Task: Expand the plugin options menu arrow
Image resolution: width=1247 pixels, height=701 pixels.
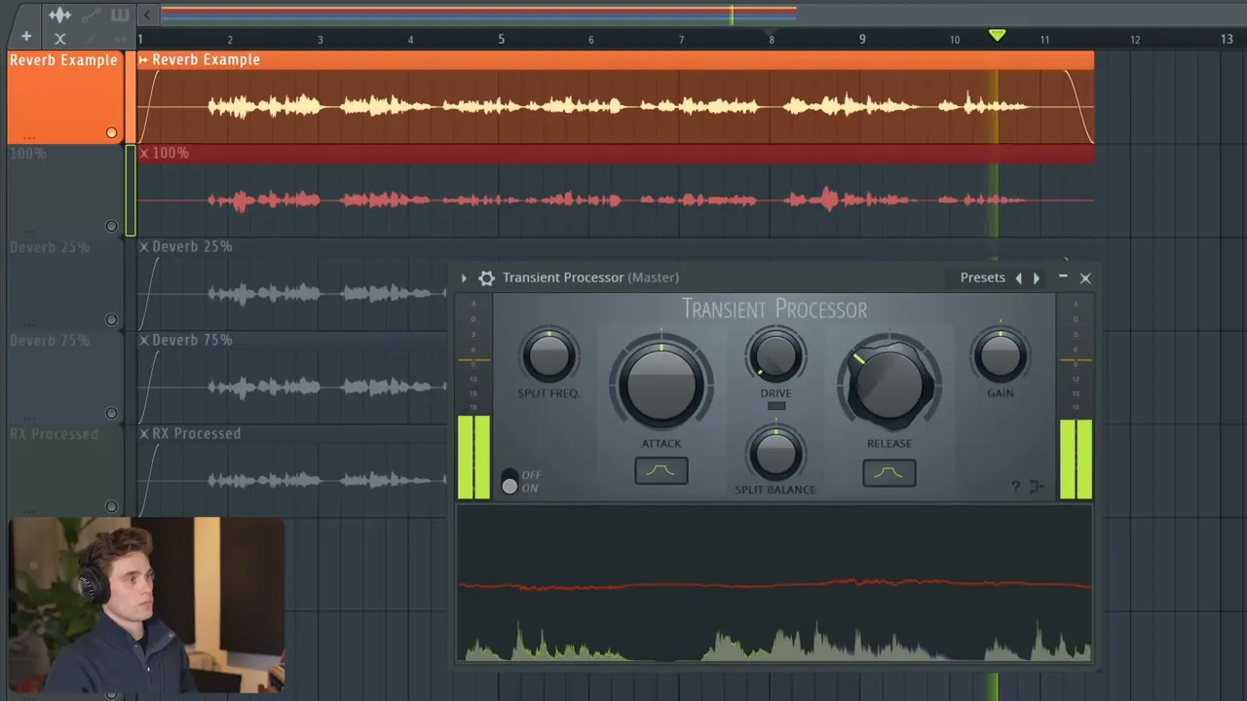Action: 464,277
